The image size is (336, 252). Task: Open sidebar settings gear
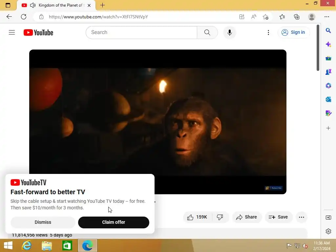coord(328,231)
